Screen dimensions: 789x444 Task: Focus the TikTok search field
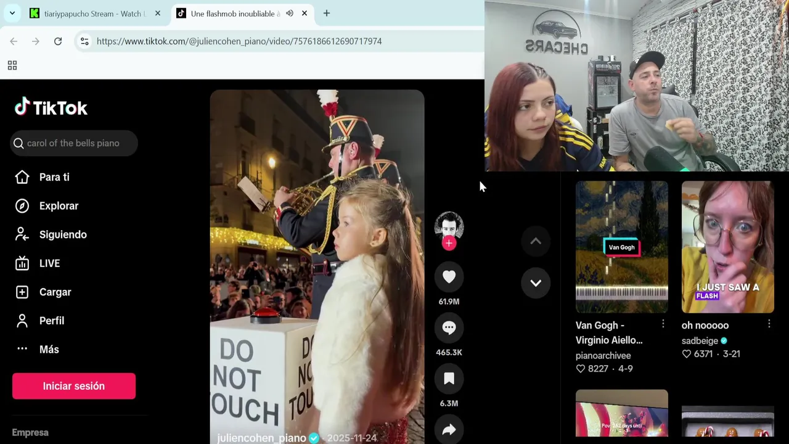pyautogui.click(x=74, y=143)
